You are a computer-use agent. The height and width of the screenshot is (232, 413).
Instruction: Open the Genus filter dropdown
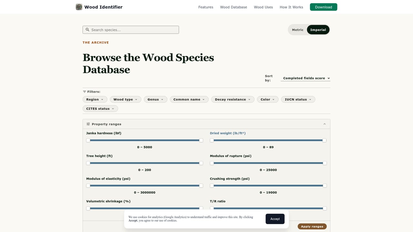pos(156,99)
